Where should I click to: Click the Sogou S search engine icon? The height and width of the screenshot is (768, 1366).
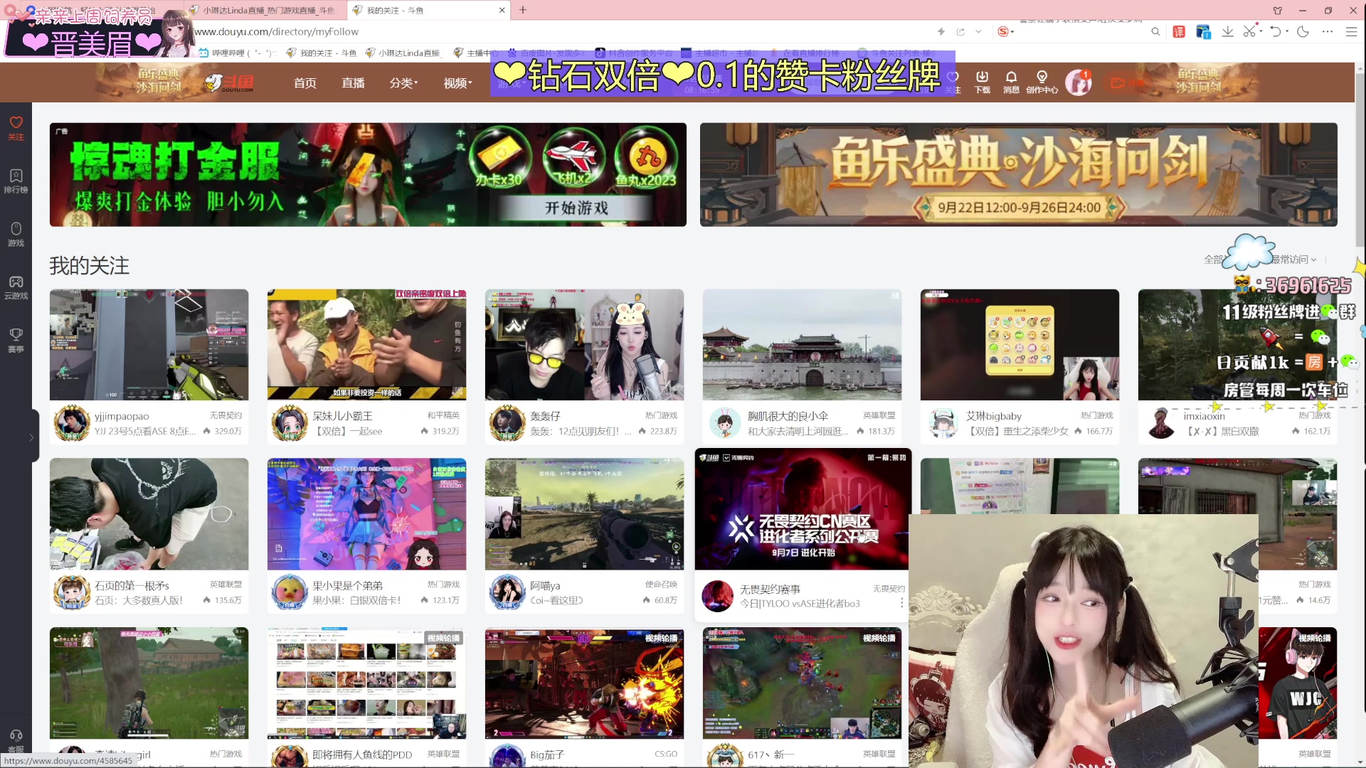coord(1003,31)
